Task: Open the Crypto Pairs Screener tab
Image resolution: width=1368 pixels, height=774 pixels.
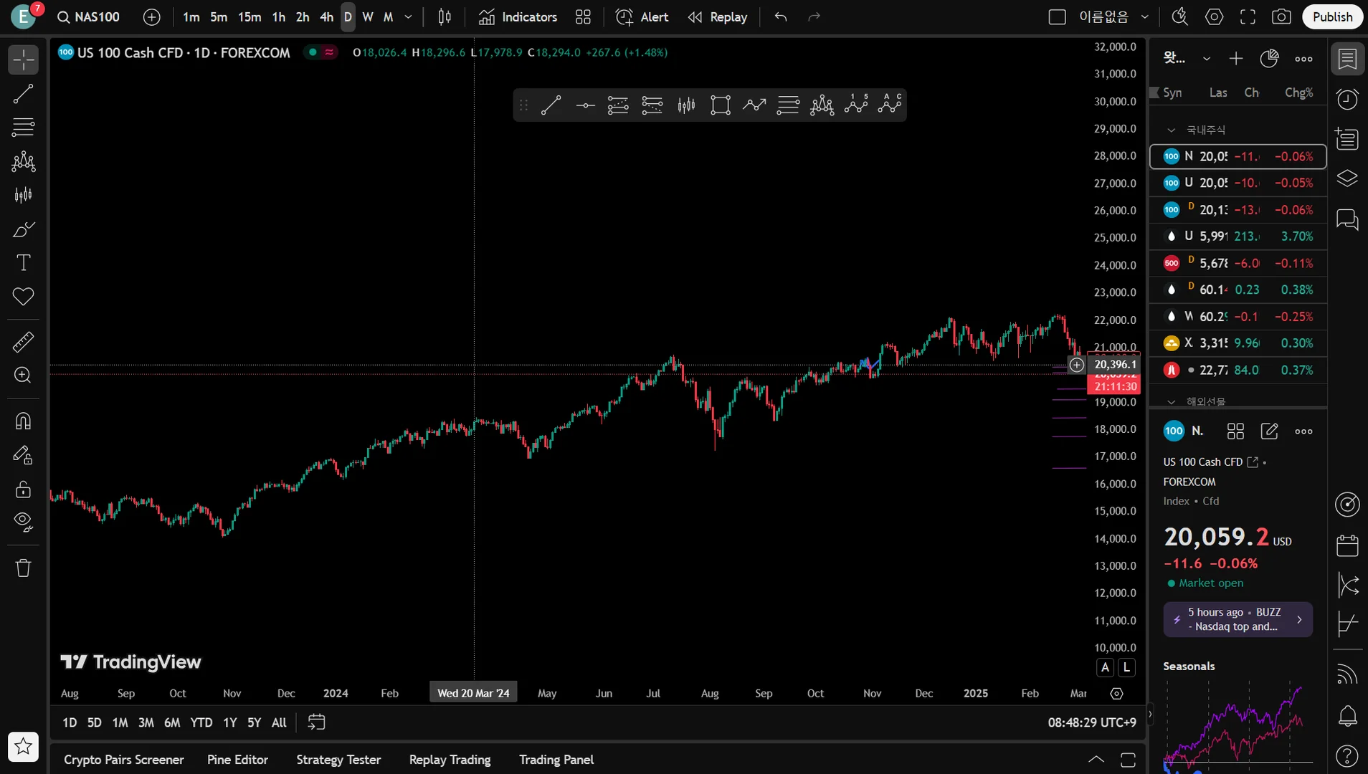Action: click(x=124, y=760)
